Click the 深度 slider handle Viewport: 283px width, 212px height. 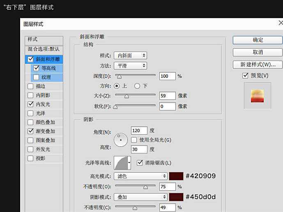[x=119, y=77]
